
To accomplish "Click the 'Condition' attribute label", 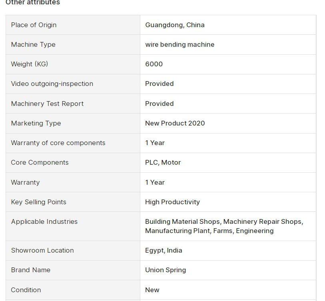I will (26, 290).
